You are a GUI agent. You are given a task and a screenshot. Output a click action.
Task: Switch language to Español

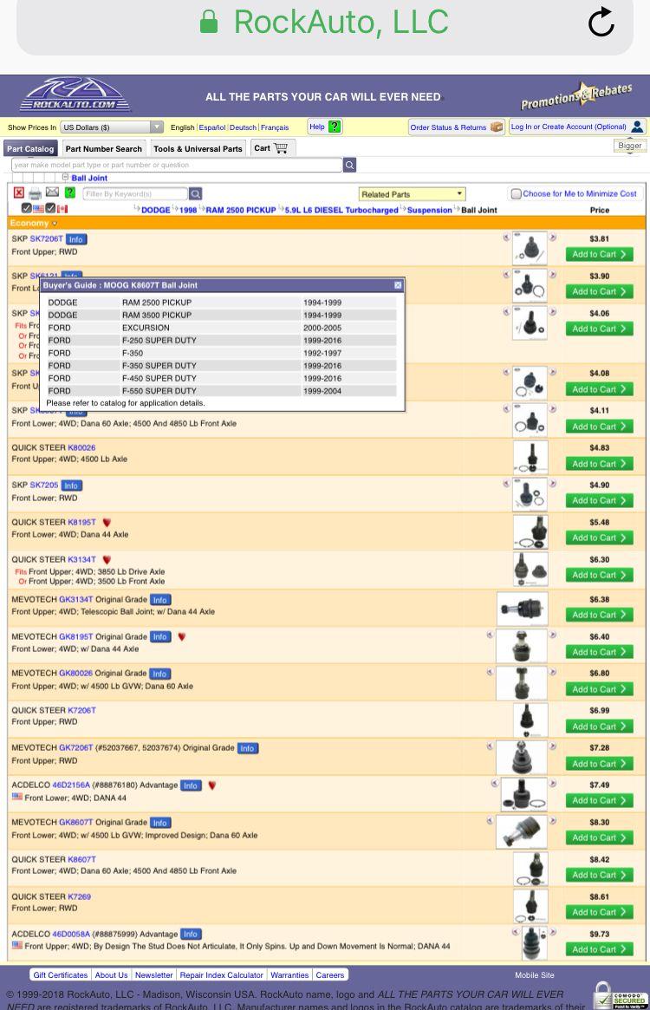tap(212, 127)
